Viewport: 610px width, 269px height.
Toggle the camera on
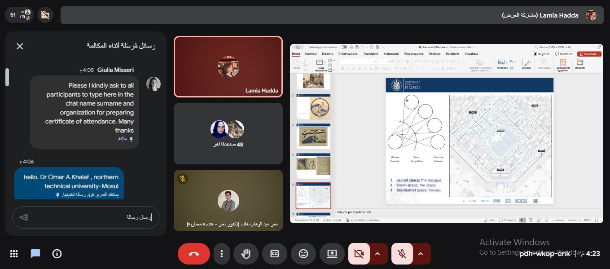[359, 254]
